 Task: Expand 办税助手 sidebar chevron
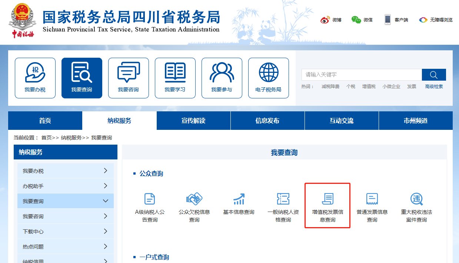tap(106, 186)
